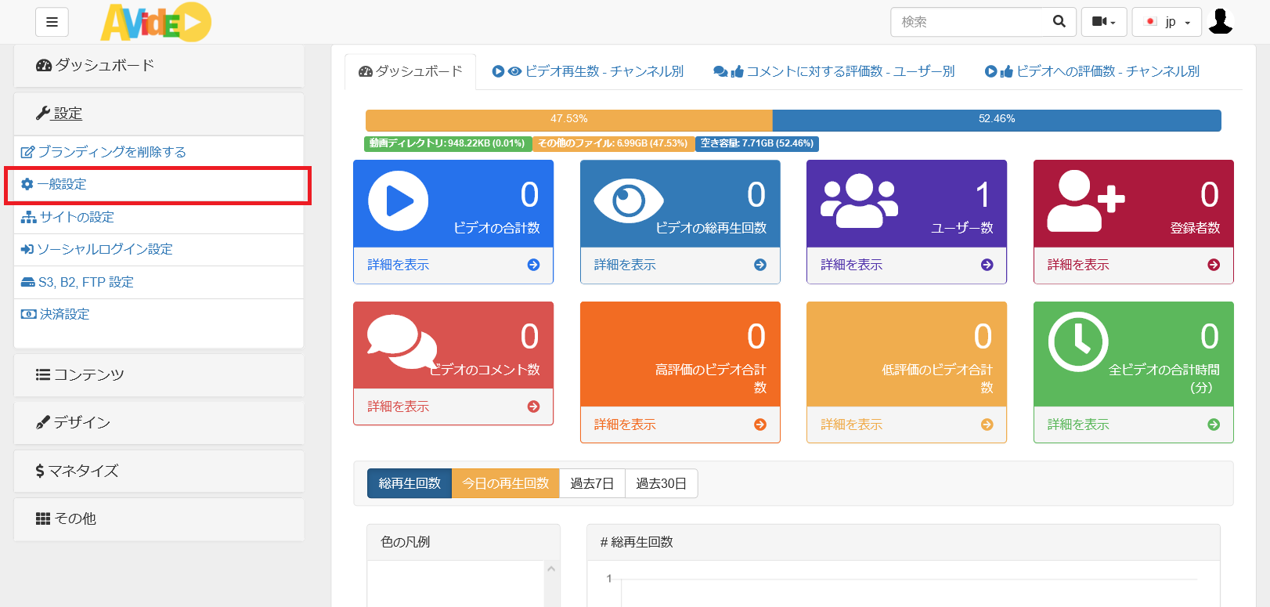Expand the マネタイズ sidebar section
Viewport: 1270px width, 607px height.
(159, 471)
